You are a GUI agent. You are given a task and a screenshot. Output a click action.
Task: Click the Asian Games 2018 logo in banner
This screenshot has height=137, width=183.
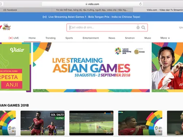coord(123,51)
